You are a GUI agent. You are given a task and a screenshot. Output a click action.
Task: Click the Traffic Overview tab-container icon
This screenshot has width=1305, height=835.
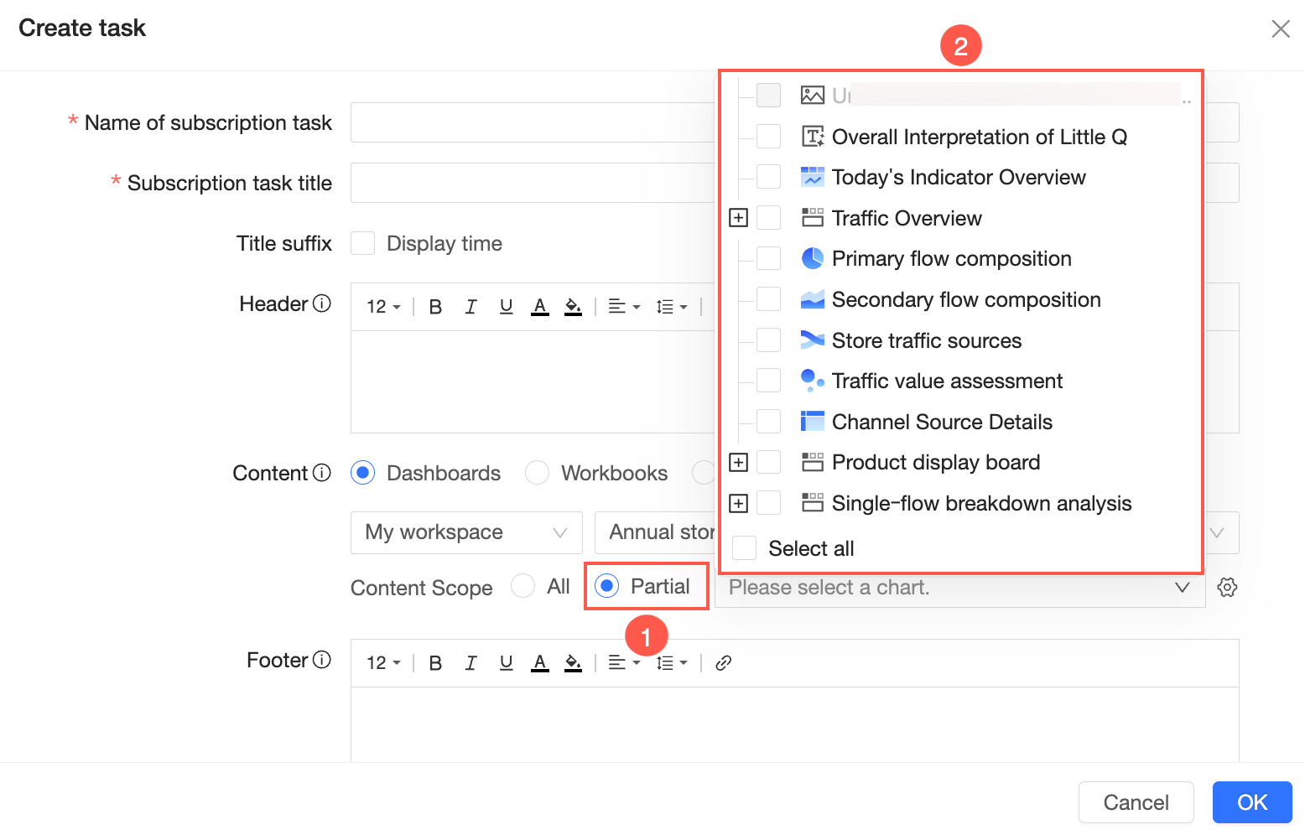pos(812,218)
